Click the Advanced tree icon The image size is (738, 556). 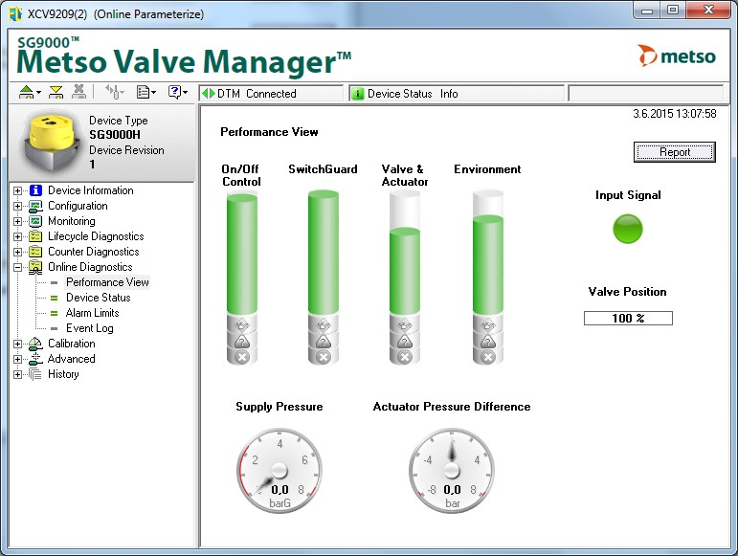[x=35, y=359]
